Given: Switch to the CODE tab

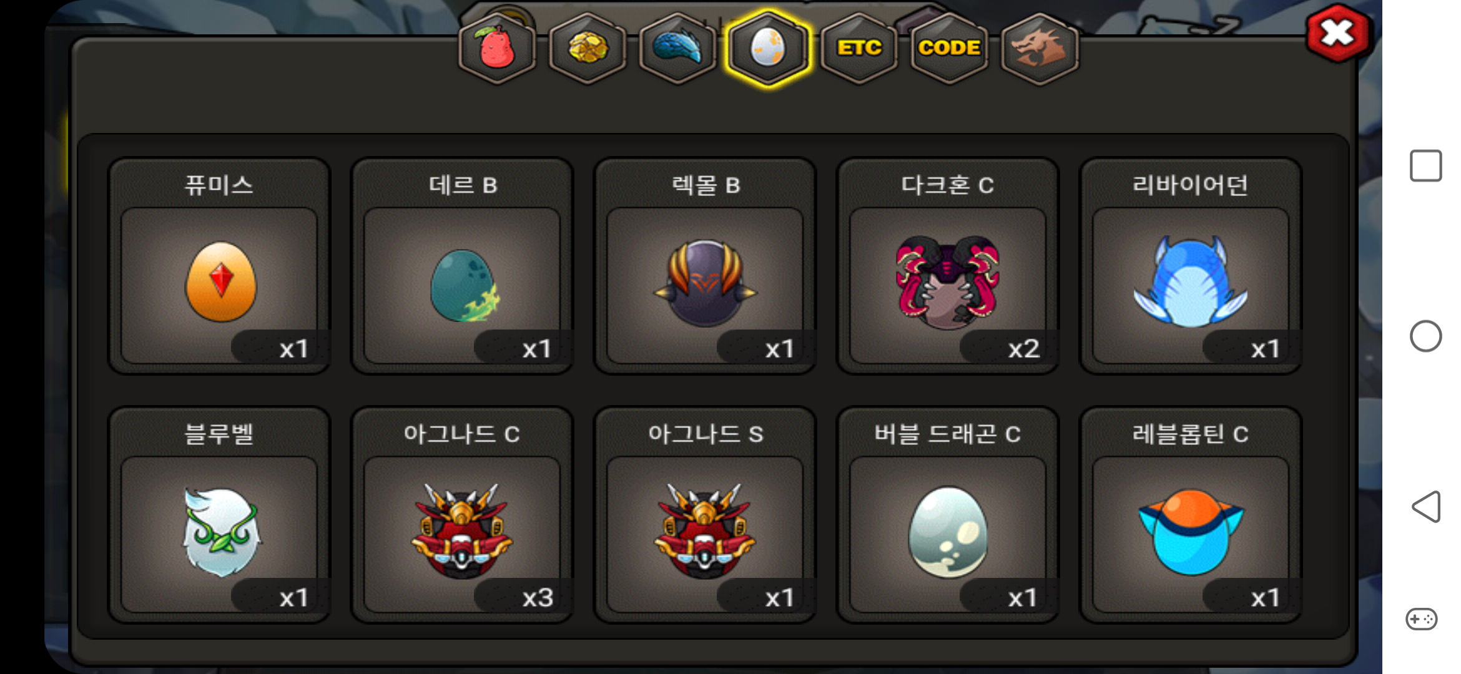Looking at the screenshot, I should (949, 48).
